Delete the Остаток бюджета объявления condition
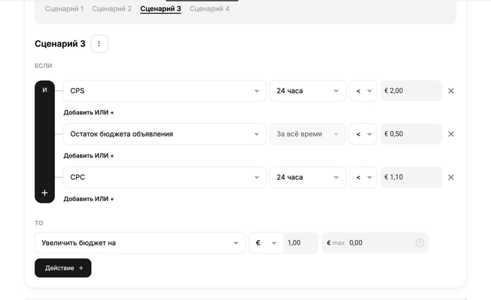491x300 pixels. 451,134
